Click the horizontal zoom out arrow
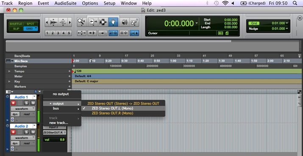 pos(47,22)
